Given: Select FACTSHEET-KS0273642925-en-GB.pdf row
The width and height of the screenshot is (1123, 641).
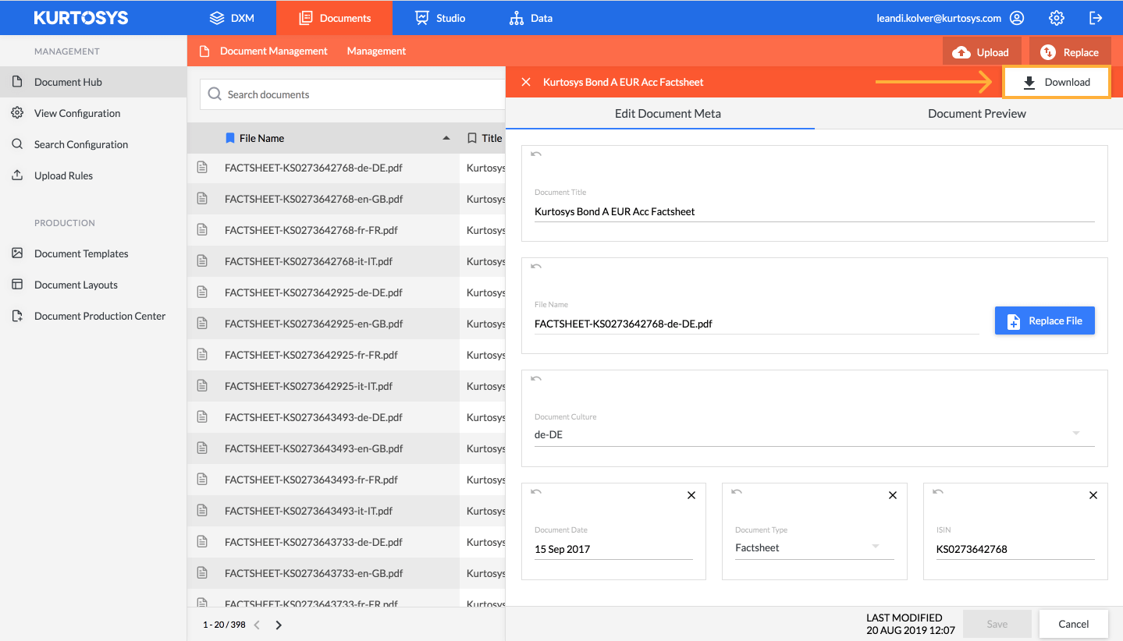Looking at the screenshot, I should [x=346, y=324].
